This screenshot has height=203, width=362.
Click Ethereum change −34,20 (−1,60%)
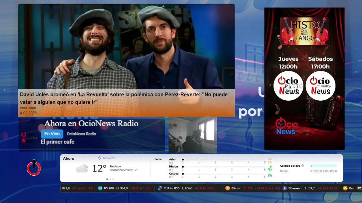coord(327,188)
